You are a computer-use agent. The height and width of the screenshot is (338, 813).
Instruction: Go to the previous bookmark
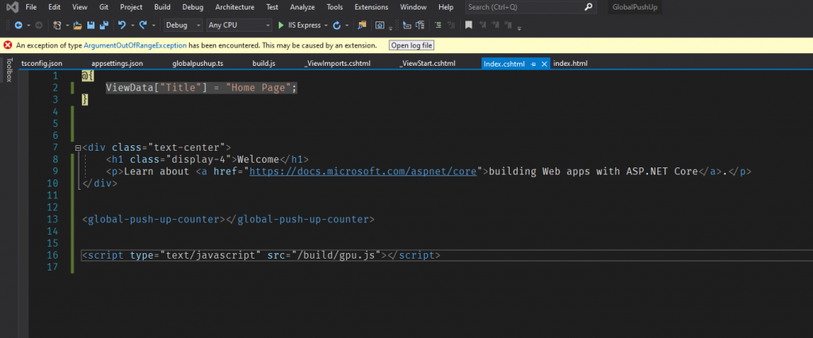[x=483, y=25]
